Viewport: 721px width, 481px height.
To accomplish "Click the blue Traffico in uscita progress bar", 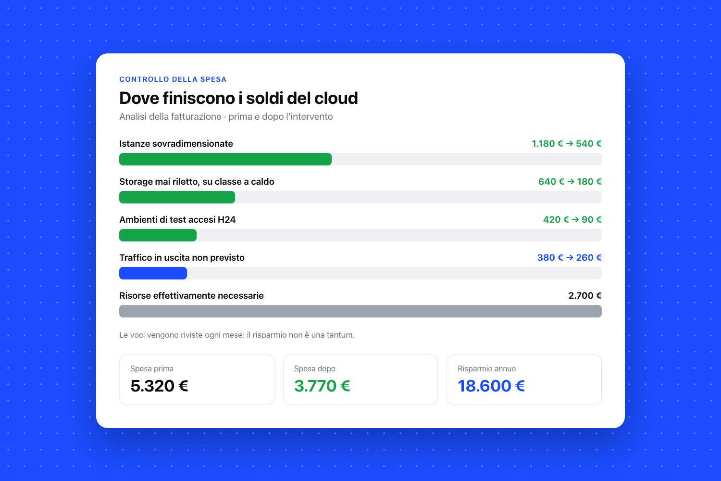I will pos(153,273).
